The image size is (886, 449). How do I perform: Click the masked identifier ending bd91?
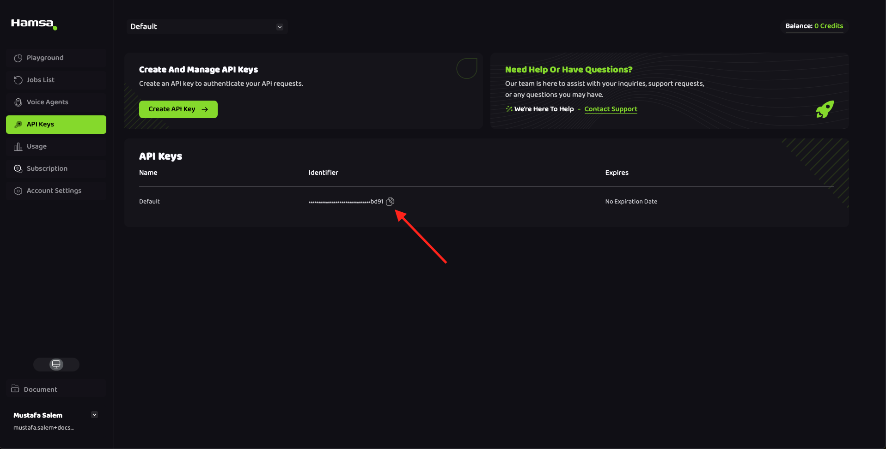(346, 202)
